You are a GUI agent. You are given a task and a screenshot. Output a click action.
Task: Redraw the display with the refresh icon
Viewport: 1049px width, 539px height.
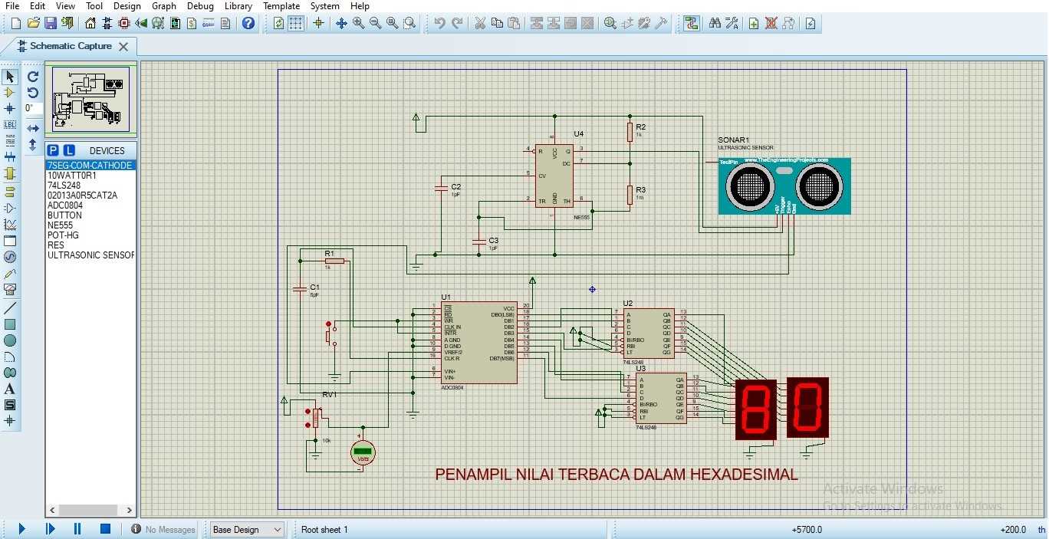click(279, 23)
